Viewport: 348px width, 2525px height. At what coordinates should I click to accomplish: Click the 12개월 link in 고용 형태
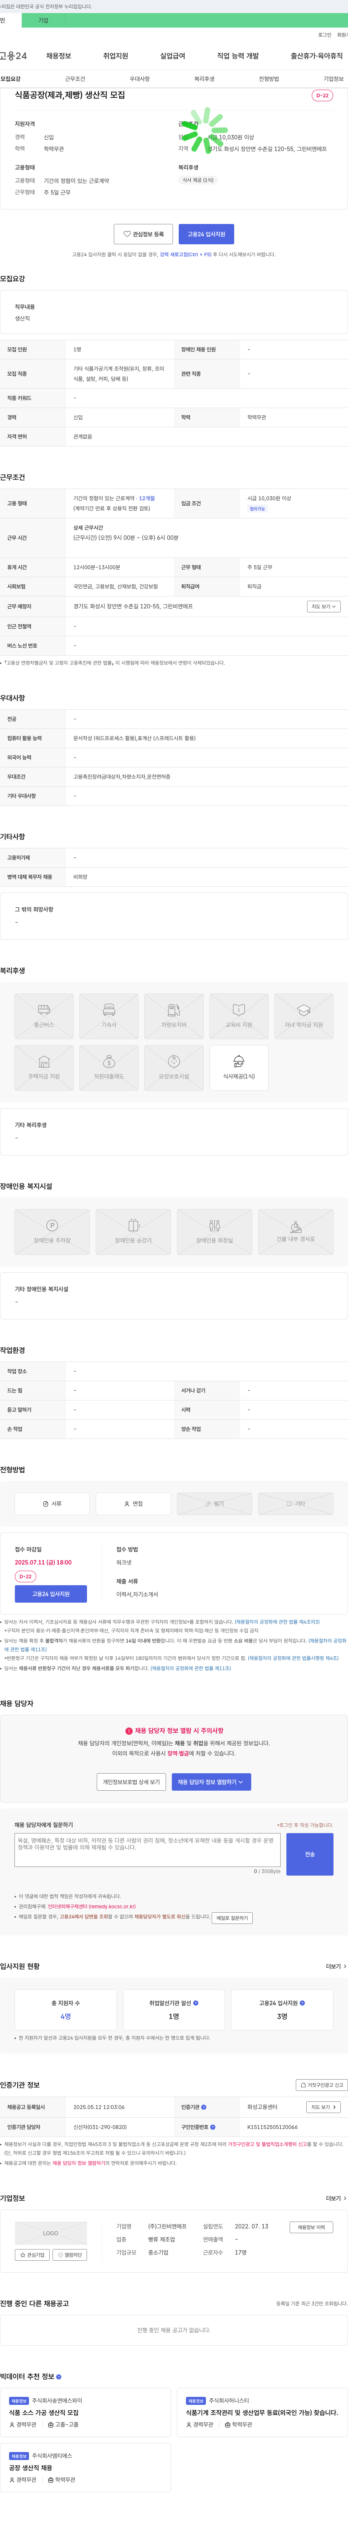[x=146, y=498]
